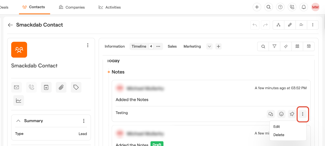Screen dimensions: 325x146
Task: Click the tag icon in contact card
Action: point(76,87)
